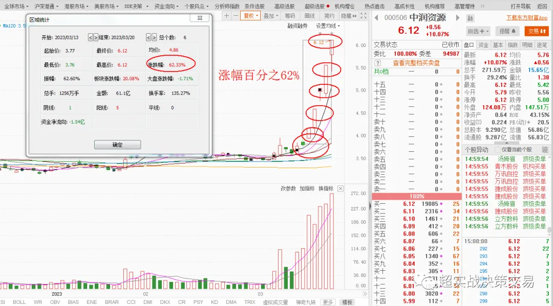Enable the 仅看当前个股 checkbox
The width and height of the screenshot is (553, 306).
497,149
